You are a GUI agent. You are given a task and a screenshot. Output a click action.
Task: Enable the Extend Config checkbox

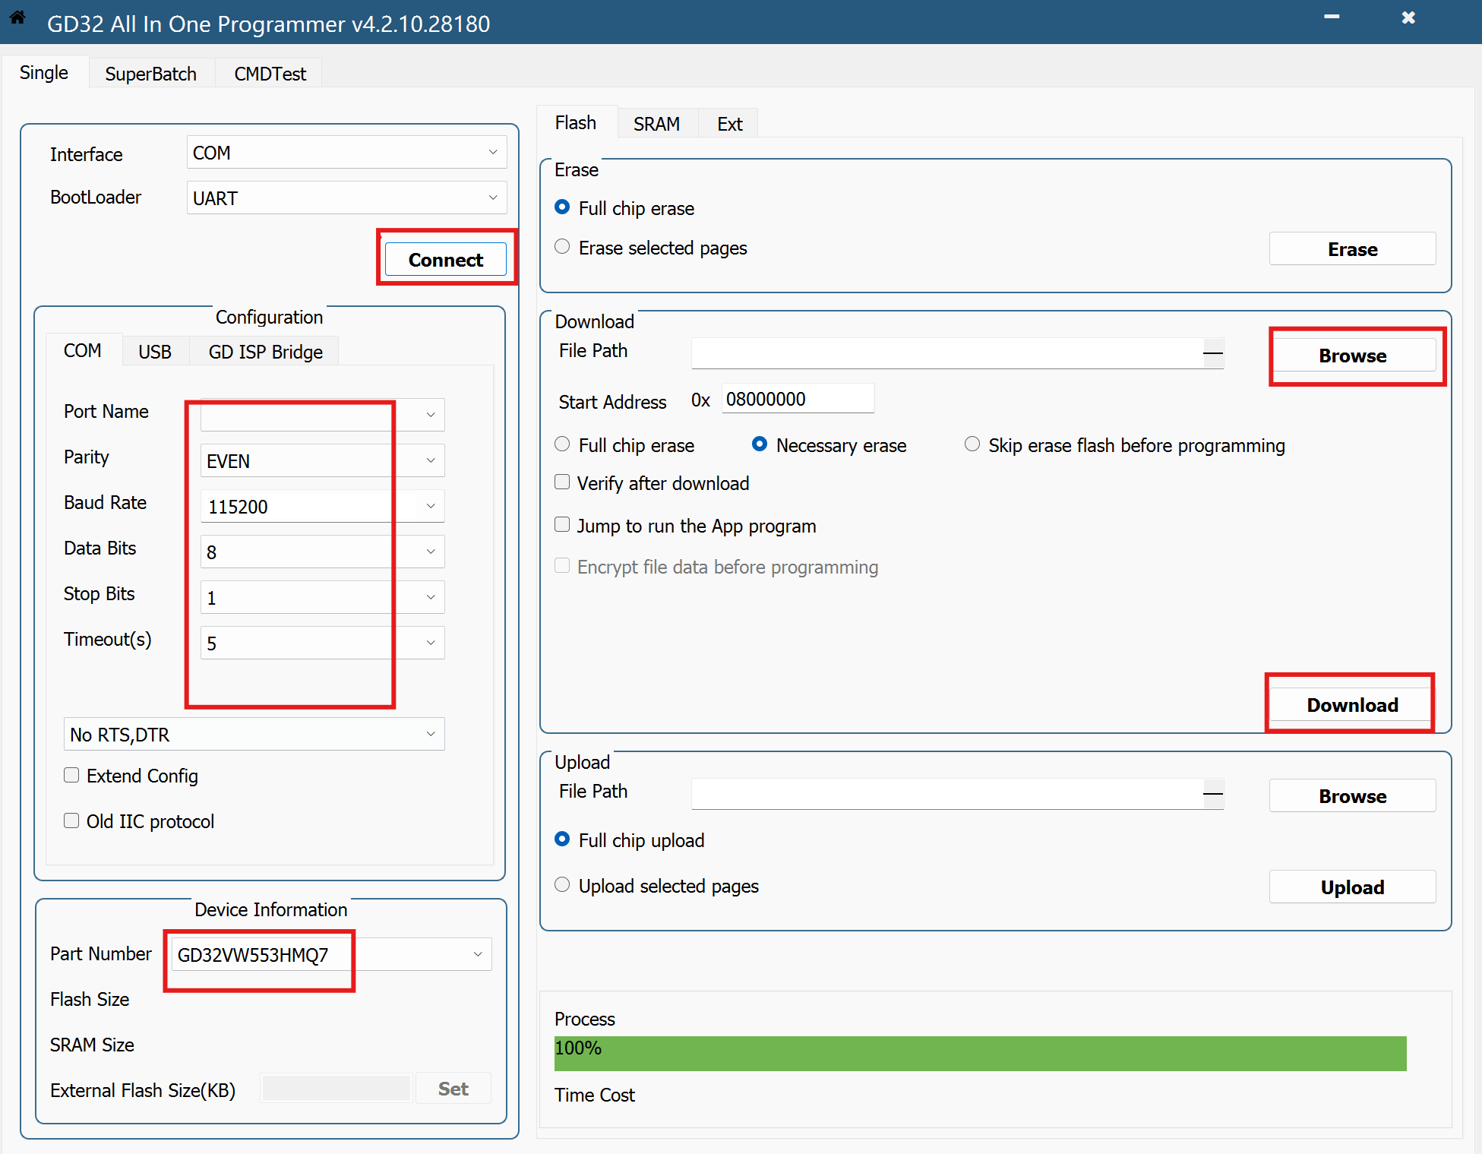[x=71, y=775]
